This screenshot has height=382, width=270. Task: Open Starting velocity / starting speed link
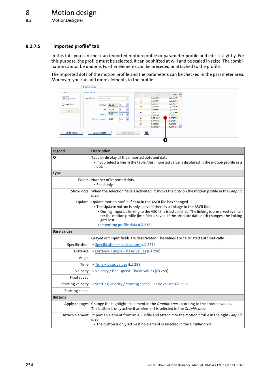coord(134,284)
